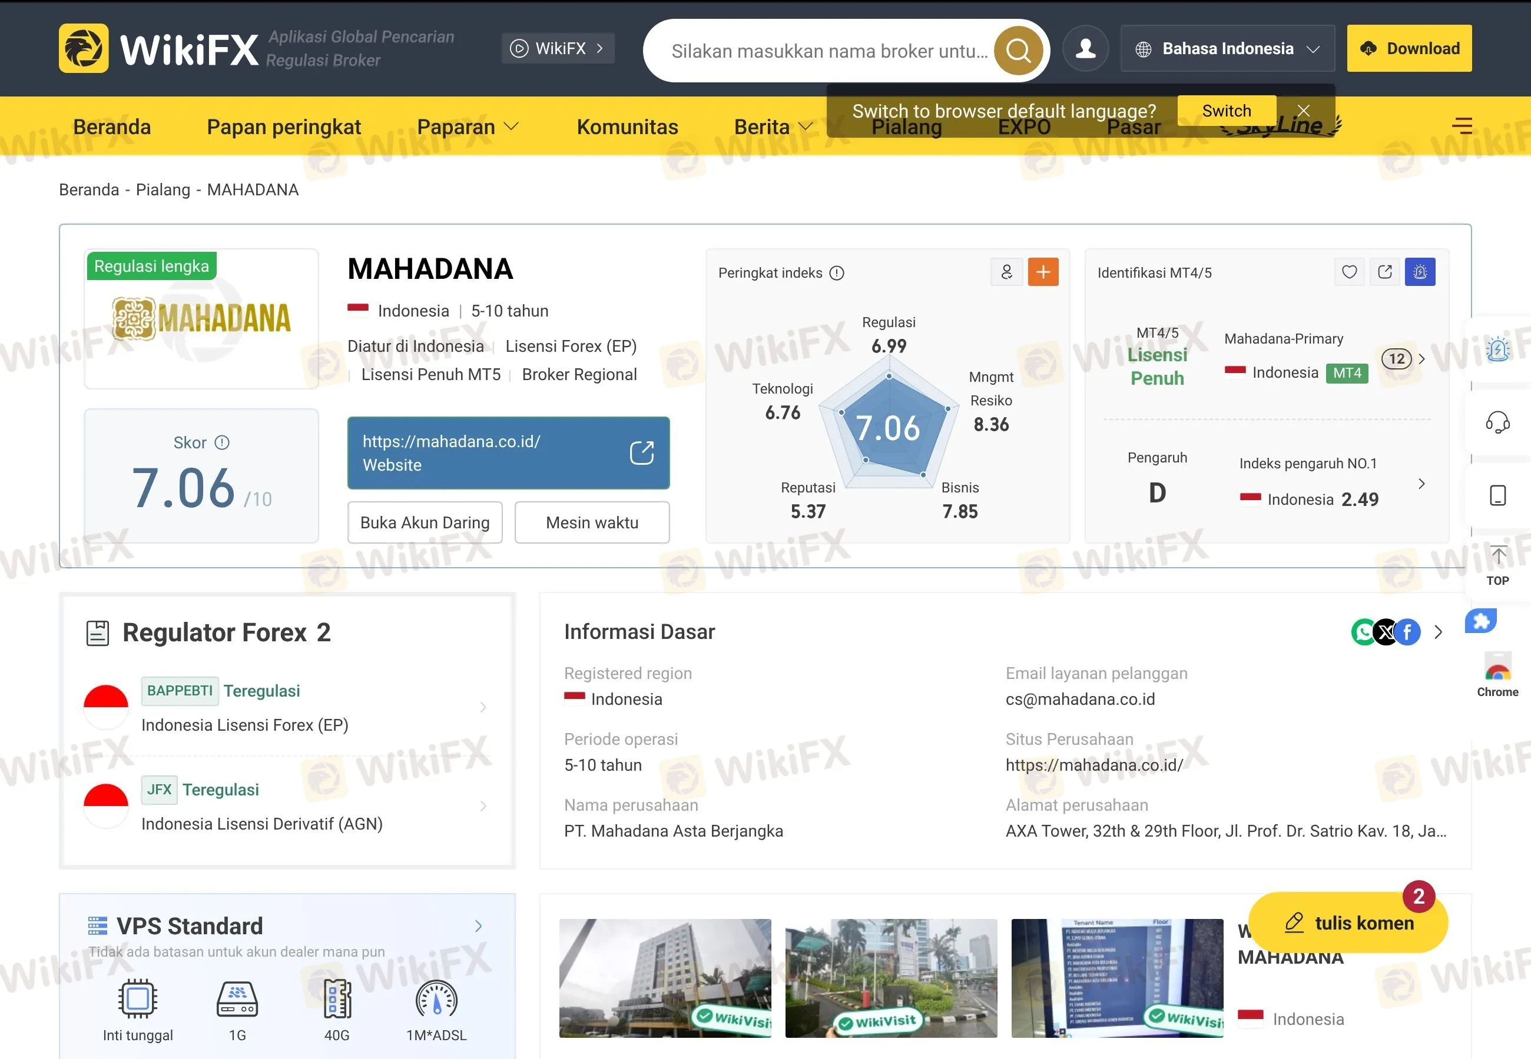Click the blue alarm report icon in card
Viewport: 1531px width, 1059px height.
click(x=1420, y=271)
